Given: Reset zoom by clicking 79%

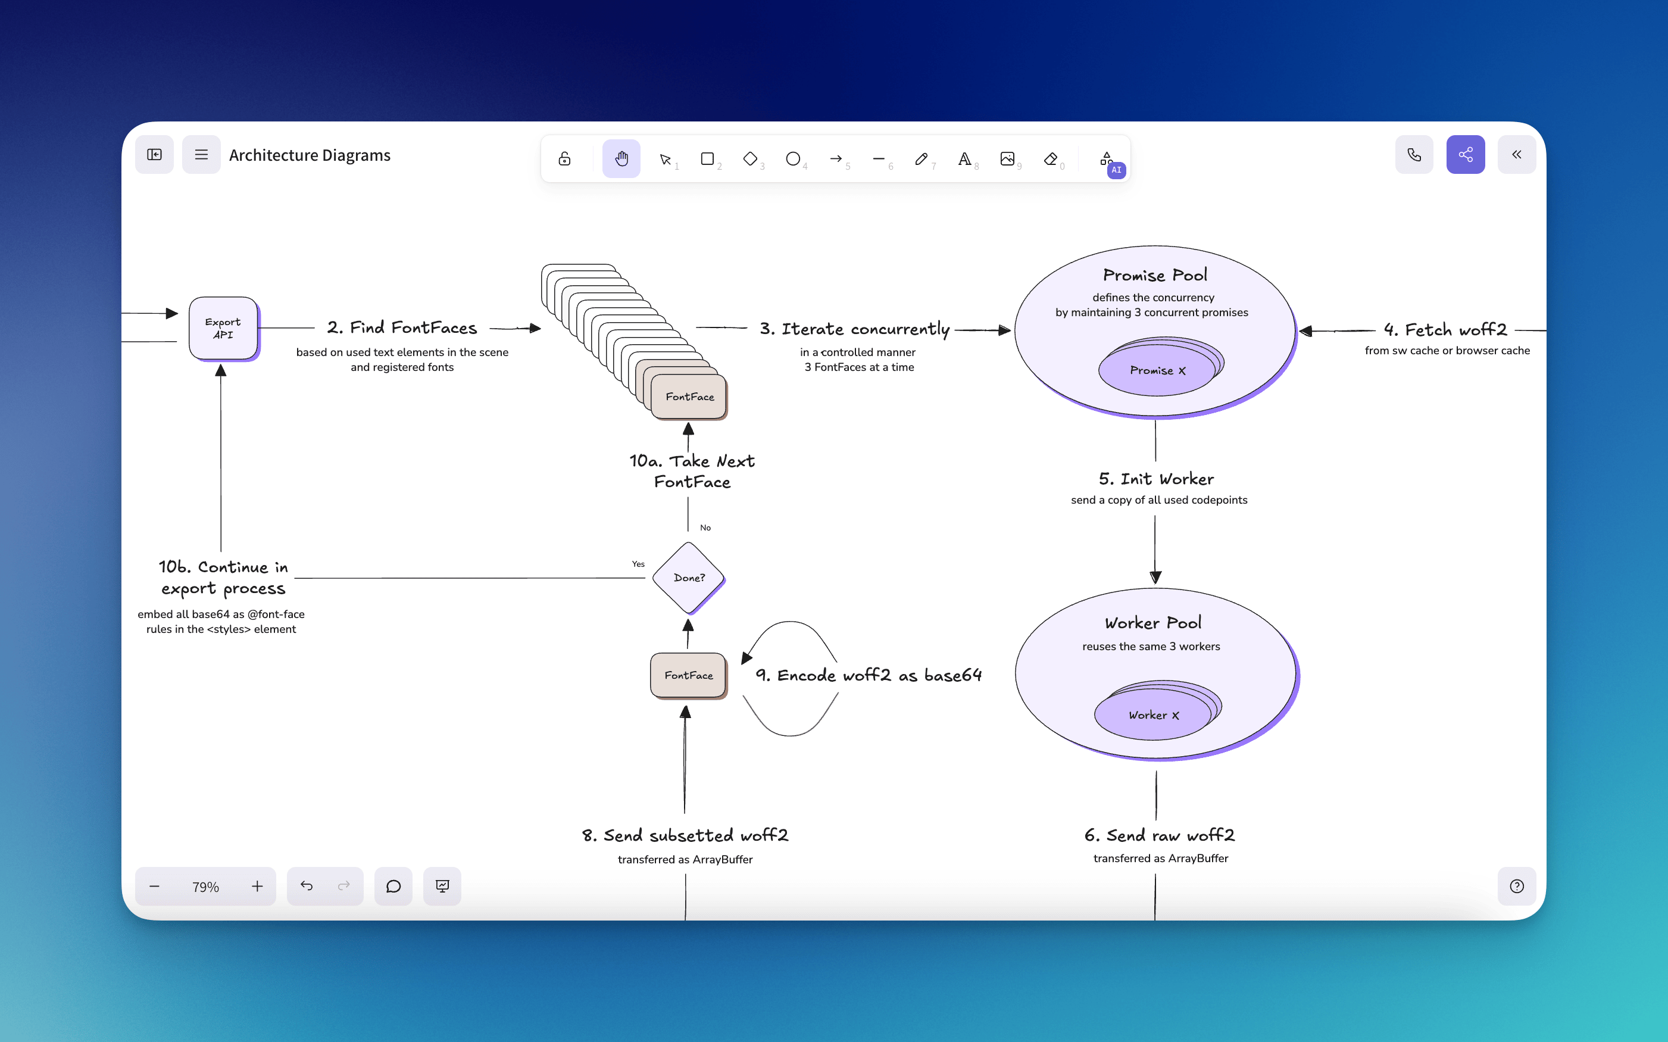Looking at the screenshot, I should (x=205, y=887).
